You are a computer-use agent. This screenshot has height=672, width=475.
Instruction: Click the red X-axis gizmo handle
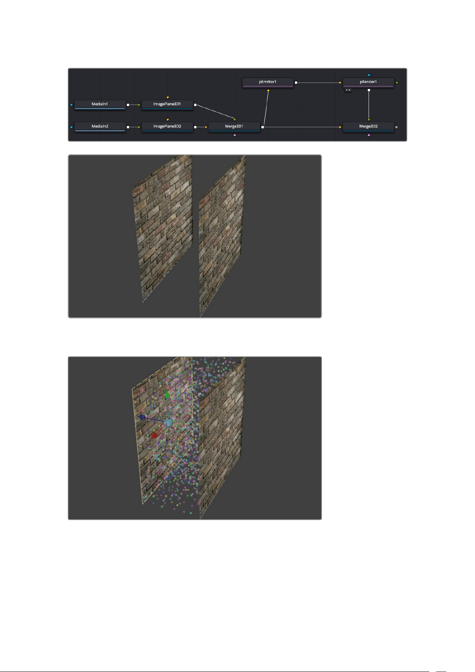click(154, 436)
